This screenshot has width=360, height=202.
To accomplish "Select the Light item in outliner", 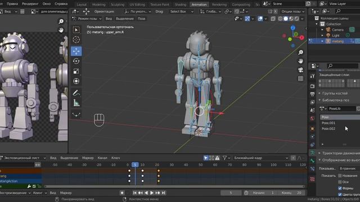I will [335, 35].
